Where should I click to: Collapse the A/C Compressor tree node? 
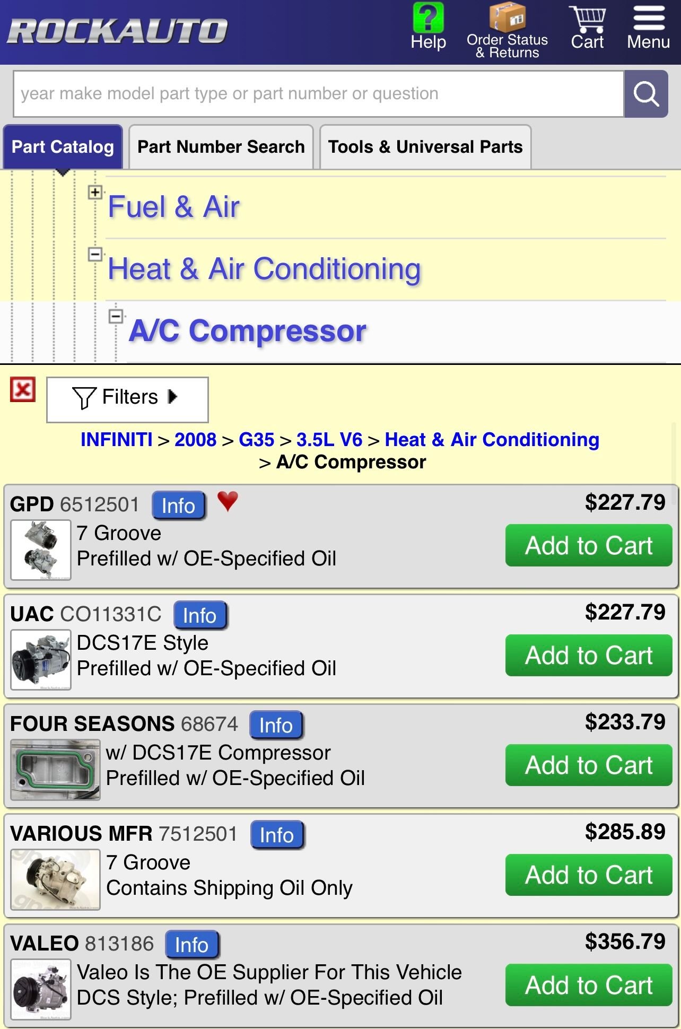coord(116,317)
